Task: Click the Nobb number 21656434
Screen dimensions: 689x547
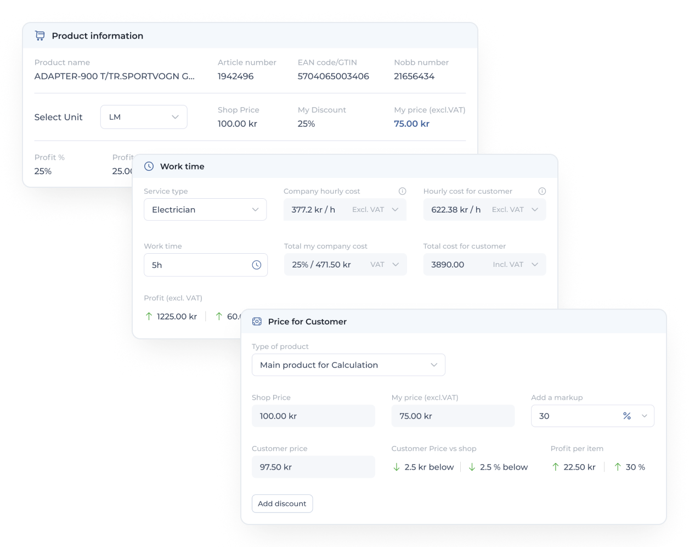Action: point(414,76)
